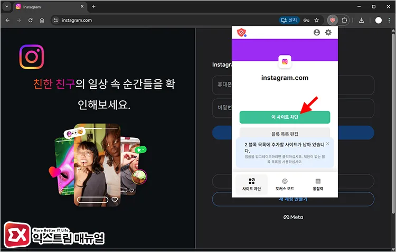396x252 pixels.
Task: Open the Chrome profile avatar
Action: click(x=379, y=20)
